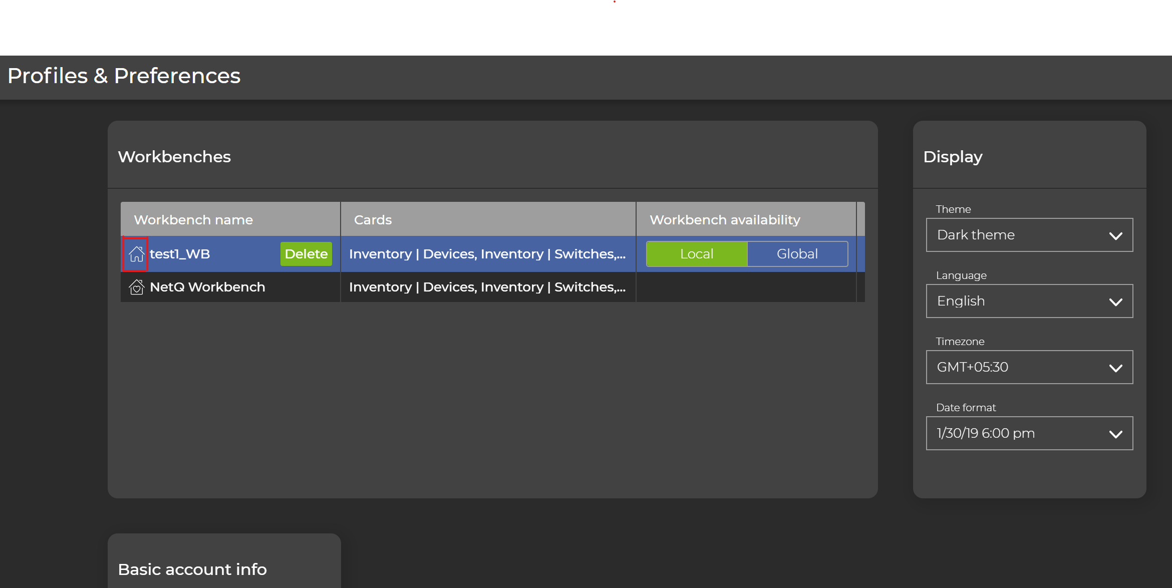Click chevron arrow in Timezone field
The width and height of the screenshot is (1172, 588).
click(1115, 368)
